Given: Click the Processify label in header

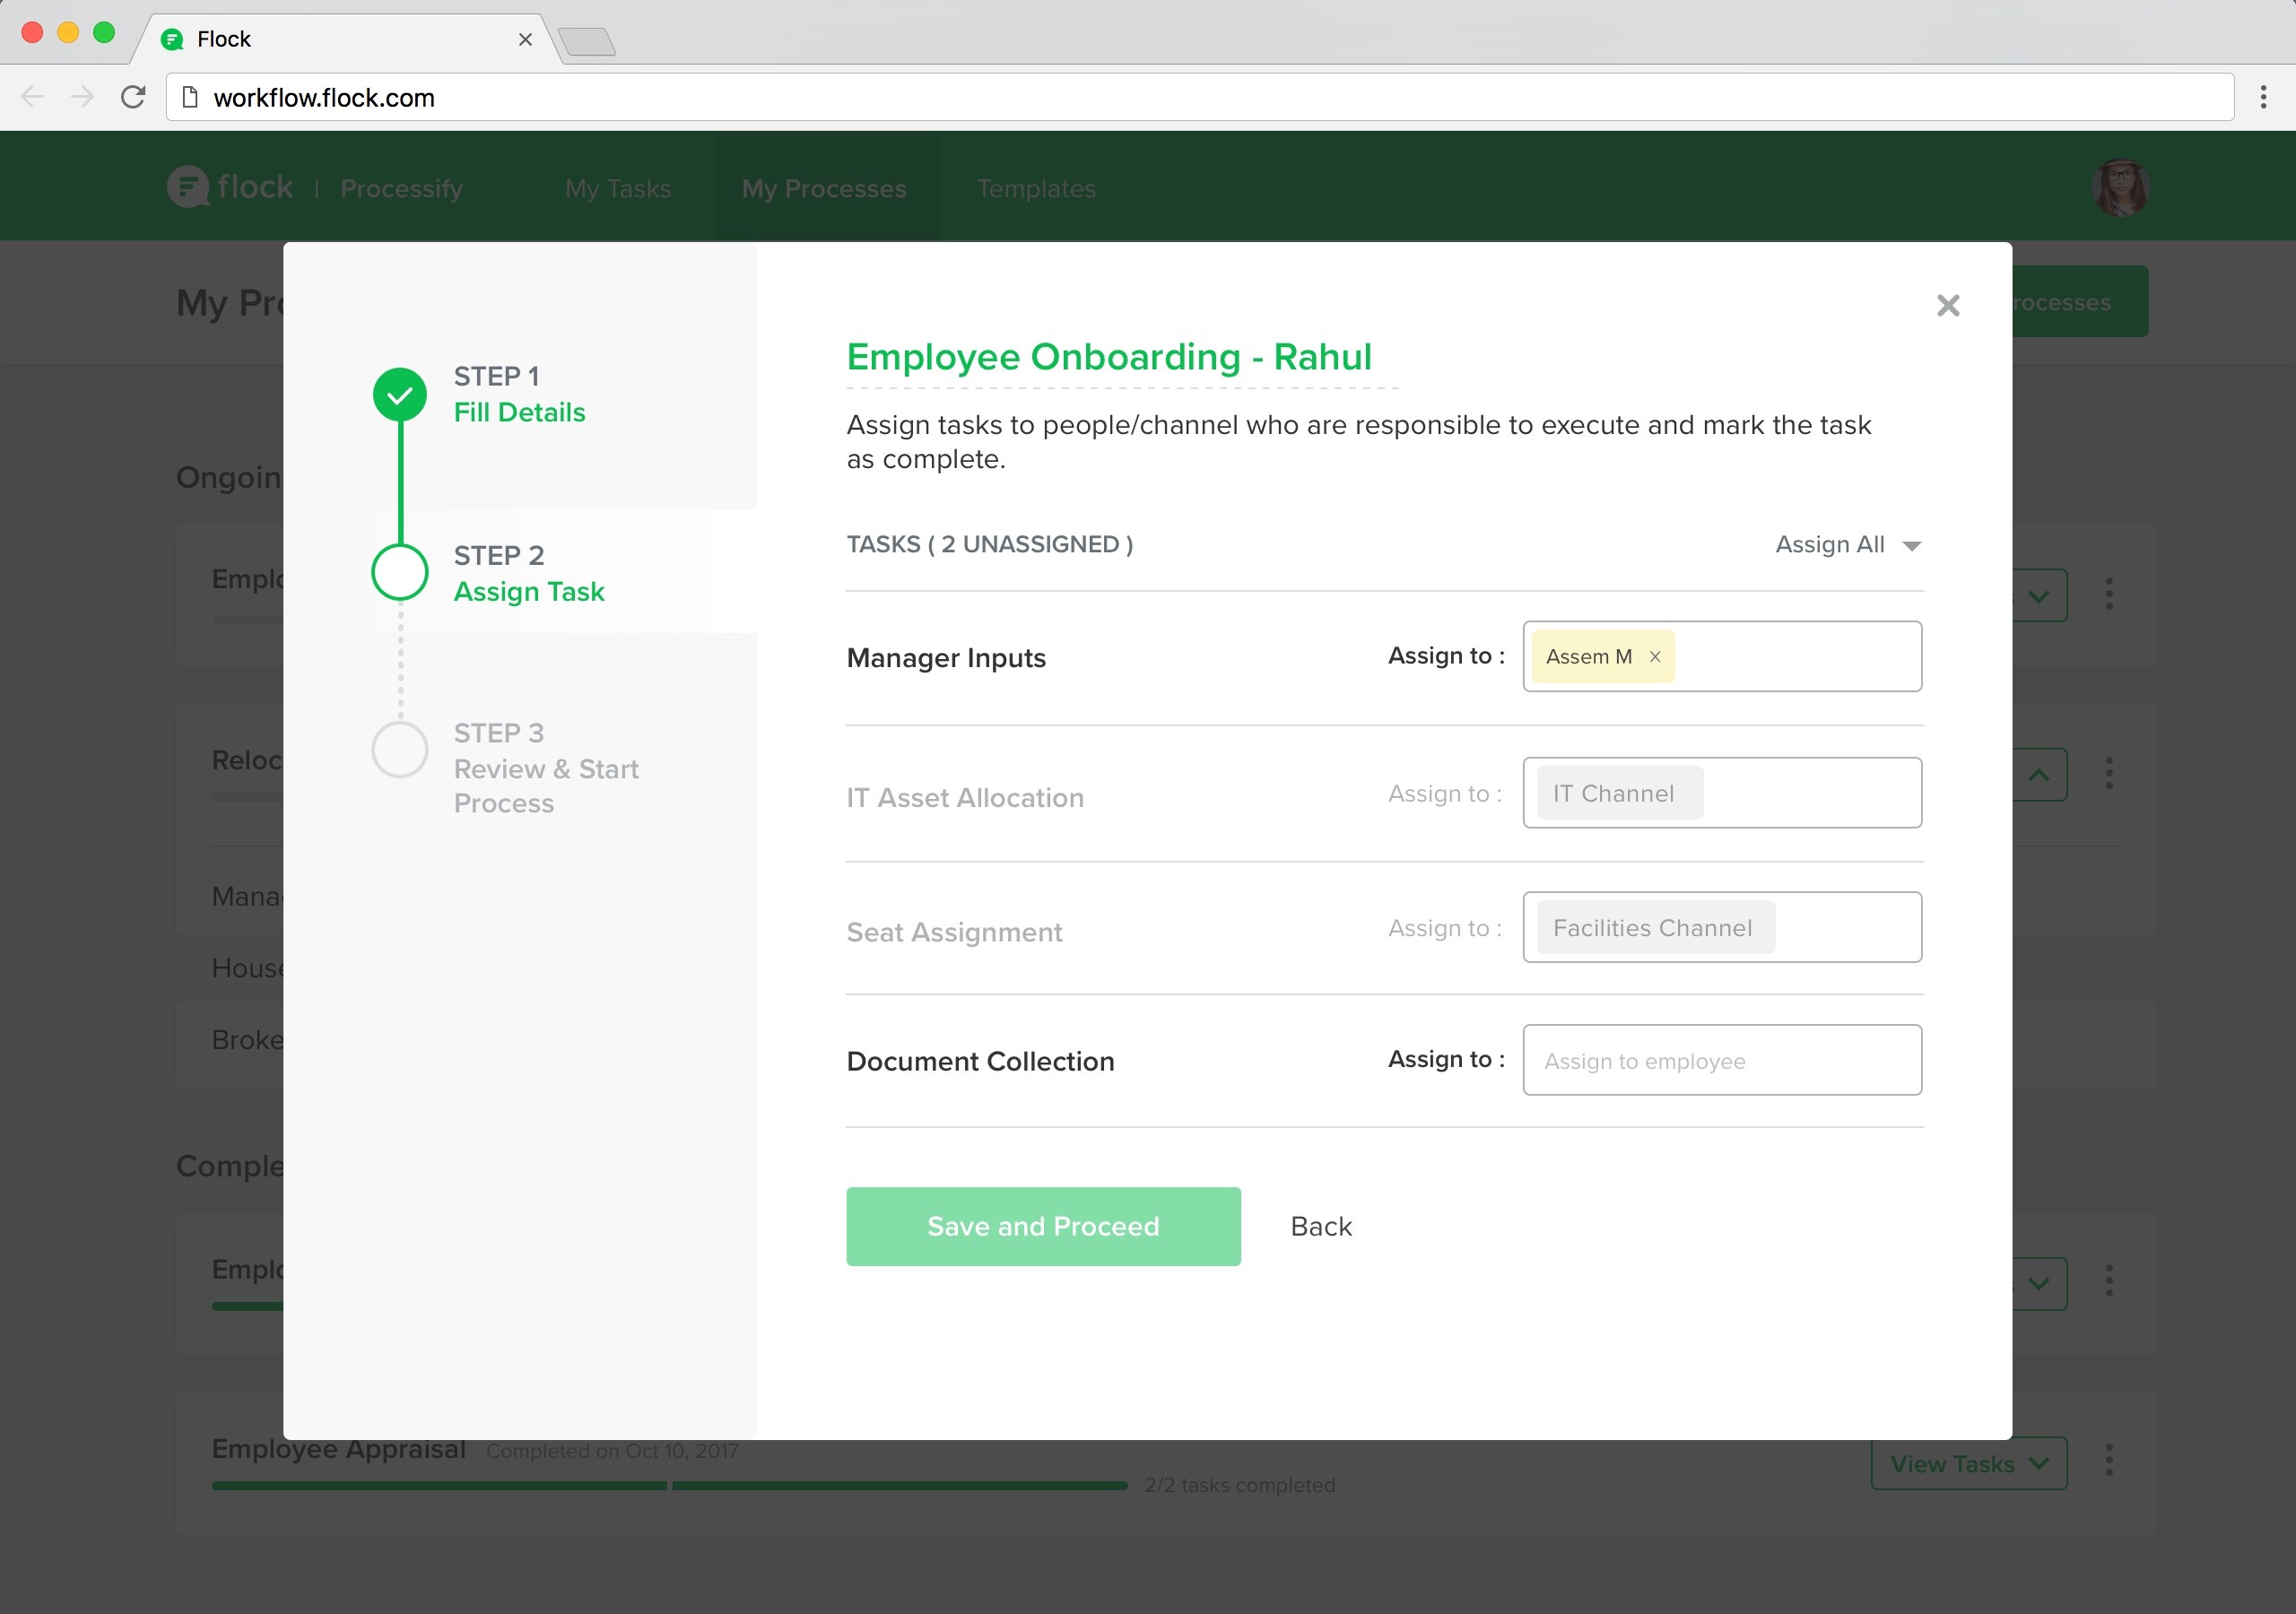Looking at the screenshot, I should click(x=401, y=188).
